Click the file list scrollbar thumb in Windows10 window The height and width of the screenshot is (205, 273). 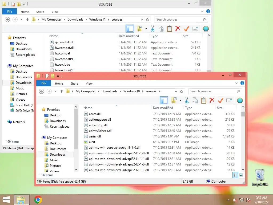pyautogui.click(x=243, y=114)
